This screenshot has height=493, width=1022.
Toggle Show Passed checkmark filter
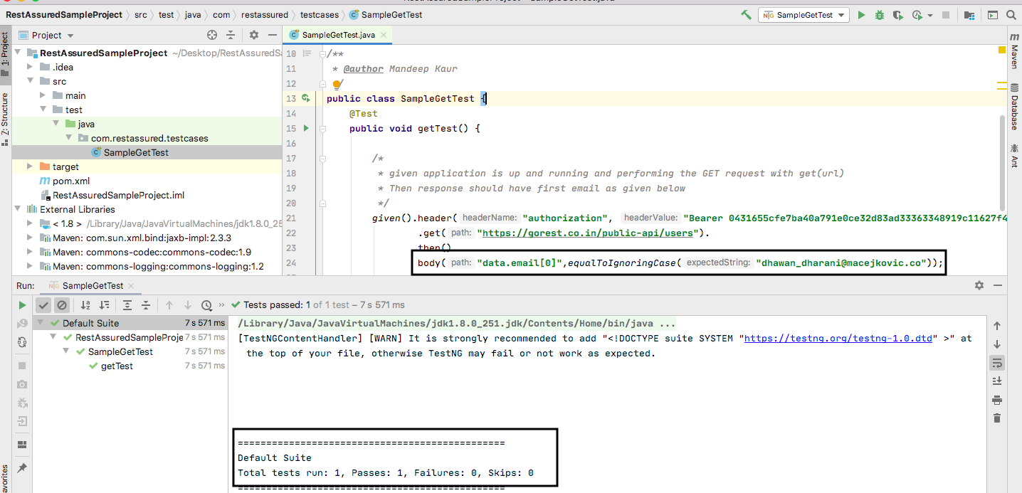point(43,305)
